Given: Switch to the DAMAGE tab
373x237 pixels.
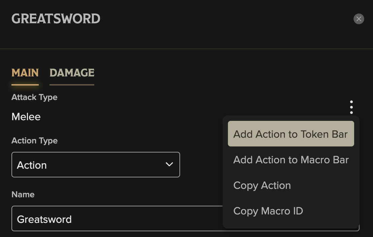Looking at the screenshot, I should point(72,72).
